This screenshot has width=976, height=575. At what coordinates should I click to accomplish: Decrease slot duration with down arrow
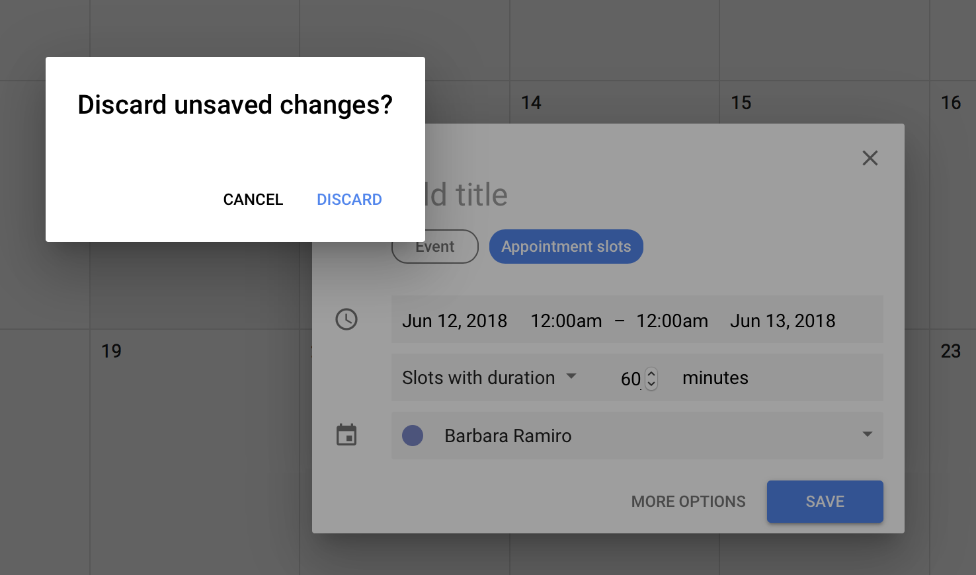coord(651,384)
